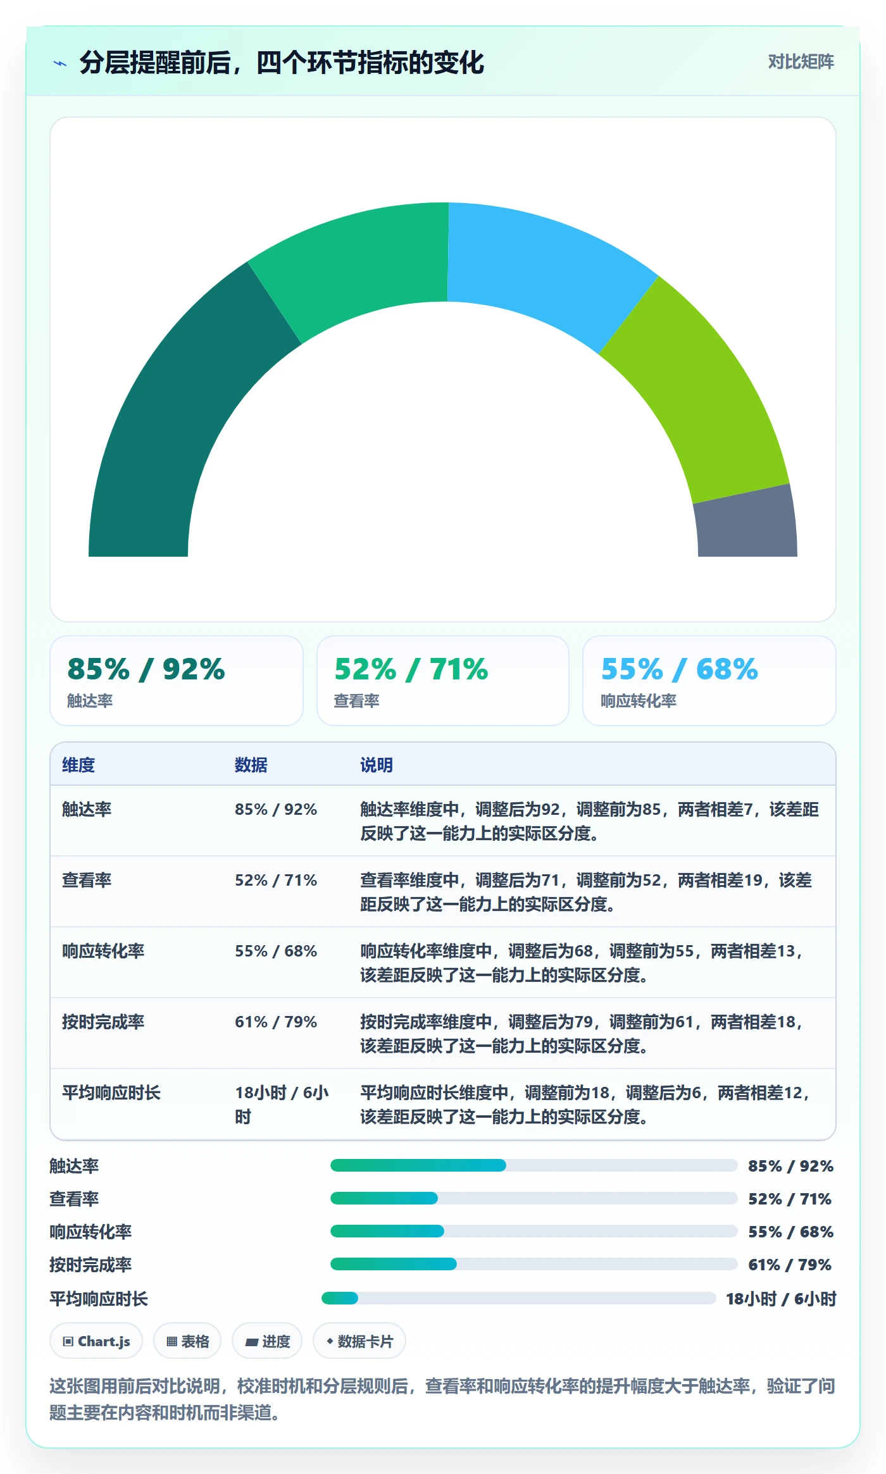Click the summary paragraph starting 这张图用前后对比说明

click(442, 1399)
